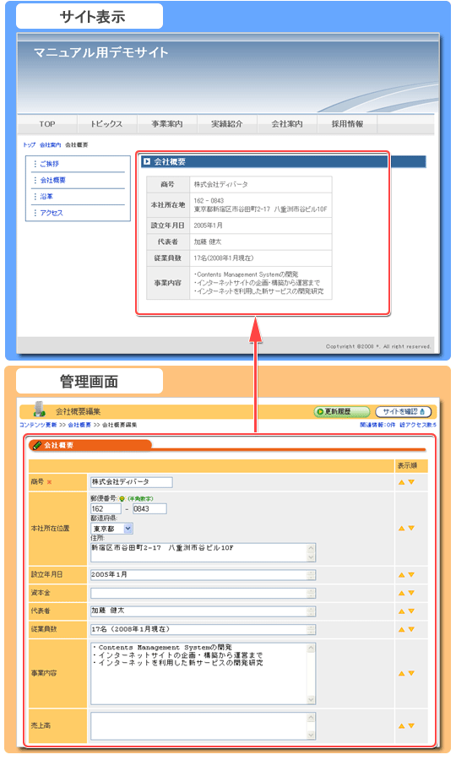Move 商号 row down with orange arrow
456x760 pixels.
click(x=411, y=482)
